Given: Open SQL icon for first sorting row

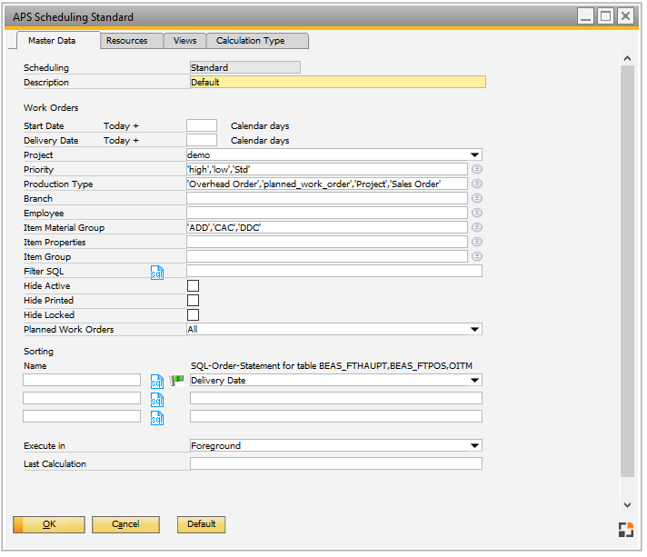Looking at the screenshot, I should (x=156, y=381).
